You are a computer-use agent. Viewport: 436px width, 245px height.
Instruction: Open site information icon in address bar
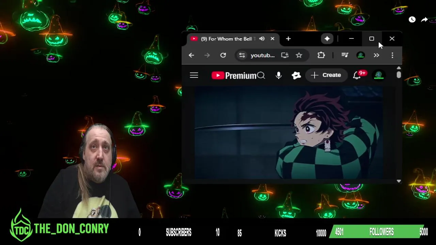242,55
